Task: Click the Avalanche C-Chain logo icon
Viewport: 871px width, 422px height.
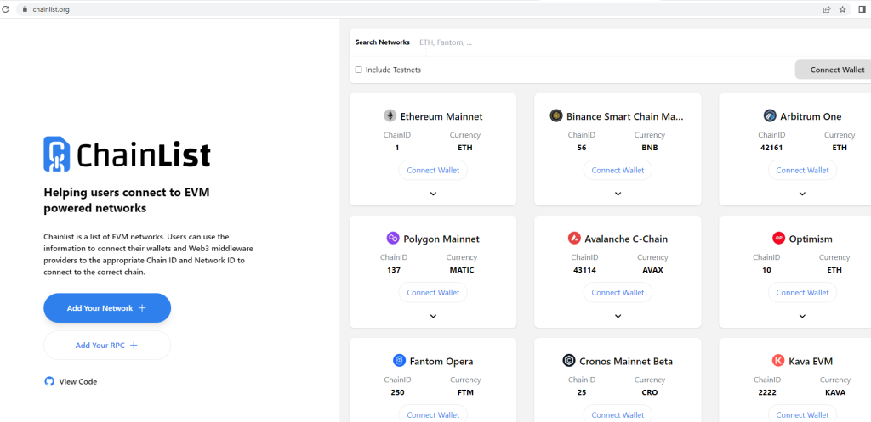Action: pos(574,239)
